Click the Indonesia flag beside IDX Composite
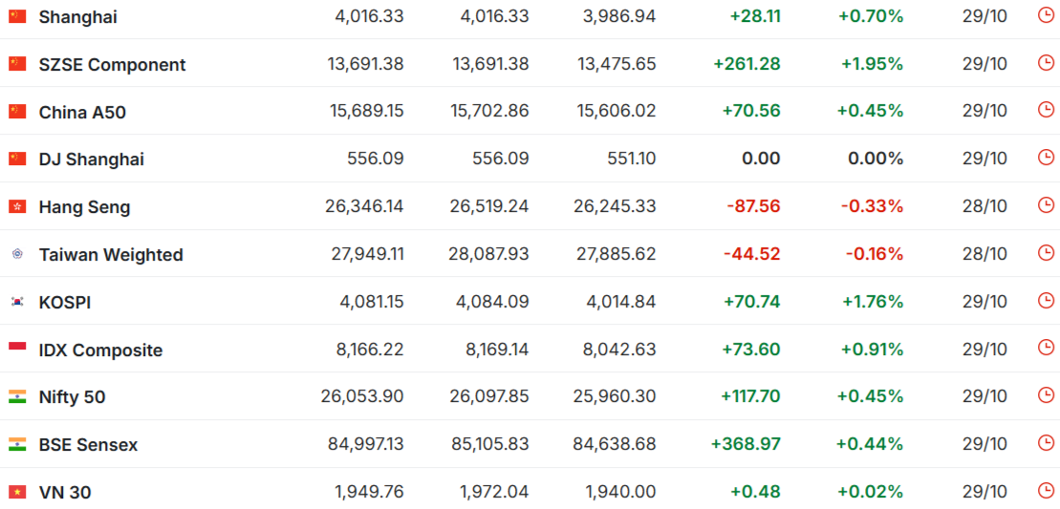 coord(17,349)
